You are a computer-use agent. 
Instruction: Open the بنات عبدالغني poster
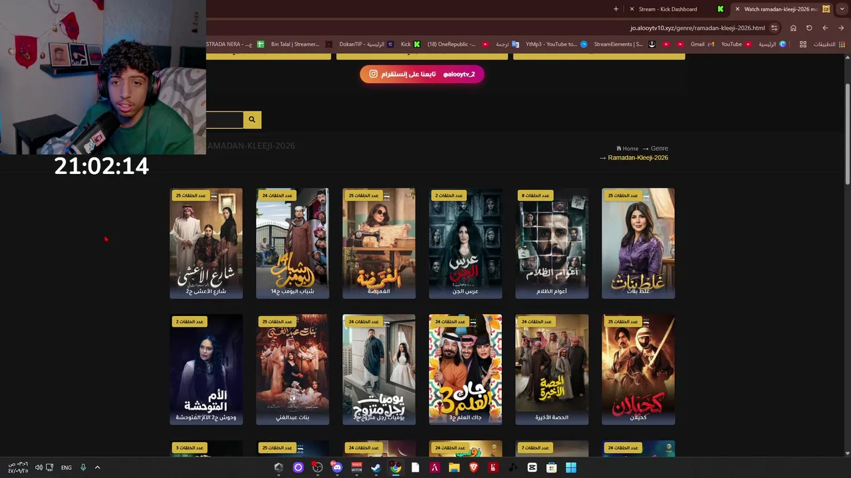293,369
